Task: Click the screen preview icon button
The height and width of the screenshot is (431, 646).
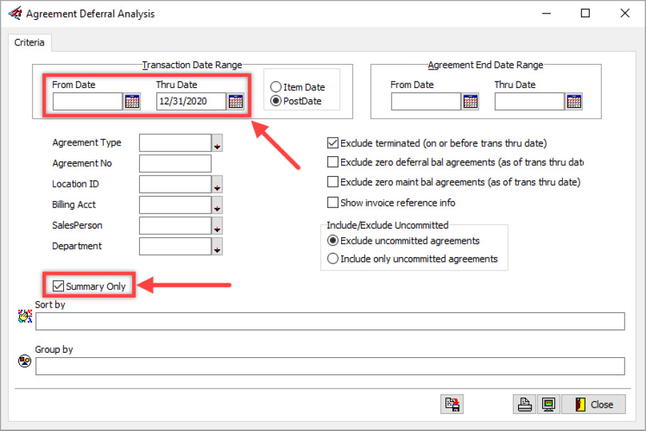Action: point(548,404)
